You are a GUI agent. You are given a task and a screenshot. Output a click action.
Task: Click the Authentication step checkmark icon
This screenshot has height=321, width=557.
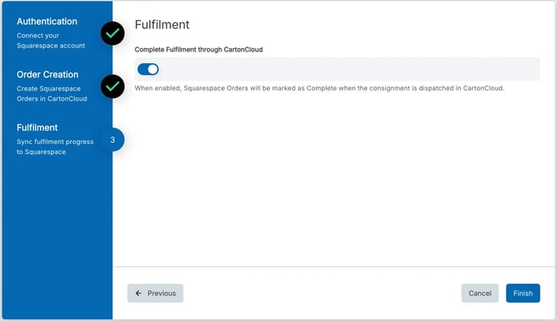(112, 33)
